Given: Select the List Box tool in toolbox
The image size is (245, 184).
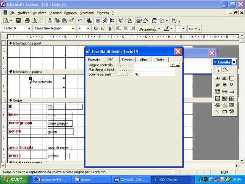Looking at the screenshot, I should pos(225,92).
